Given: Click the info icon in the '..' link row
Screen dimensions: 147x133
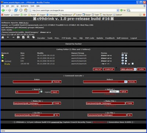Looking at the screenshot, I should 123,58.
